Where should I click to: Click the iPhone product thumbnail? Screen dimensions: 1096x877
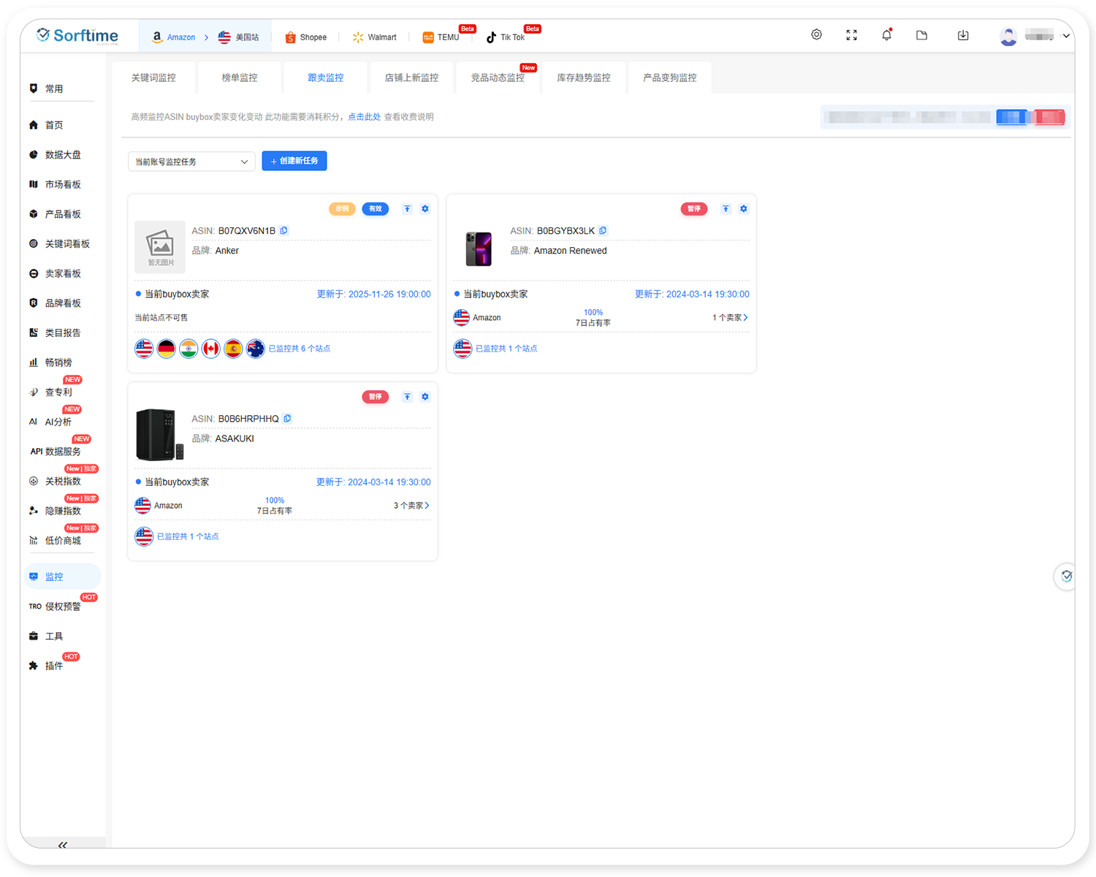pos(479,248)
